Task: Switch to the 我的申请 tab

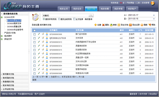Action: pos(118,9)
